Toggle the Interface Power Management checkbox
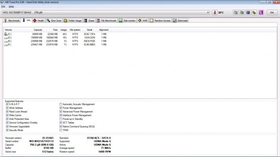The height and width of the screenshot is (157, 280). pyautogui.click(x=61, y=115)
